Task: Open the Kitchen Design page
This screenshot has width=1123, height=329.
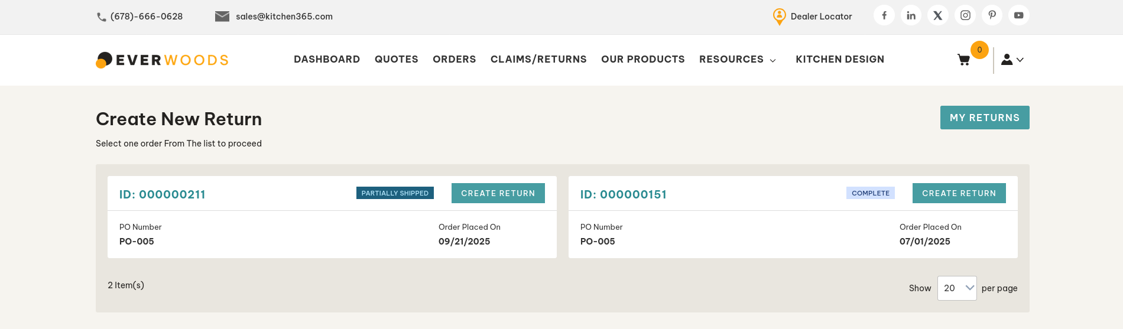Action: pos(840,60)
